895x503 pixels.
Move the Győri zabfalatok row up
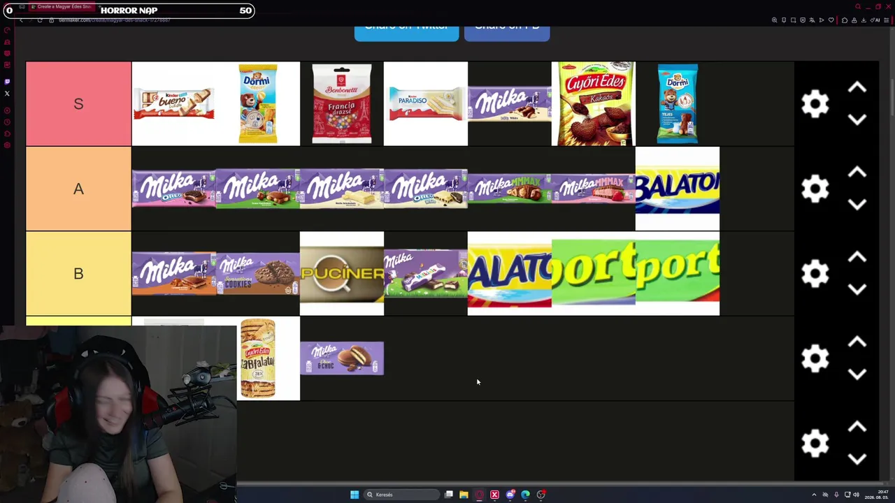pos(857,342)
